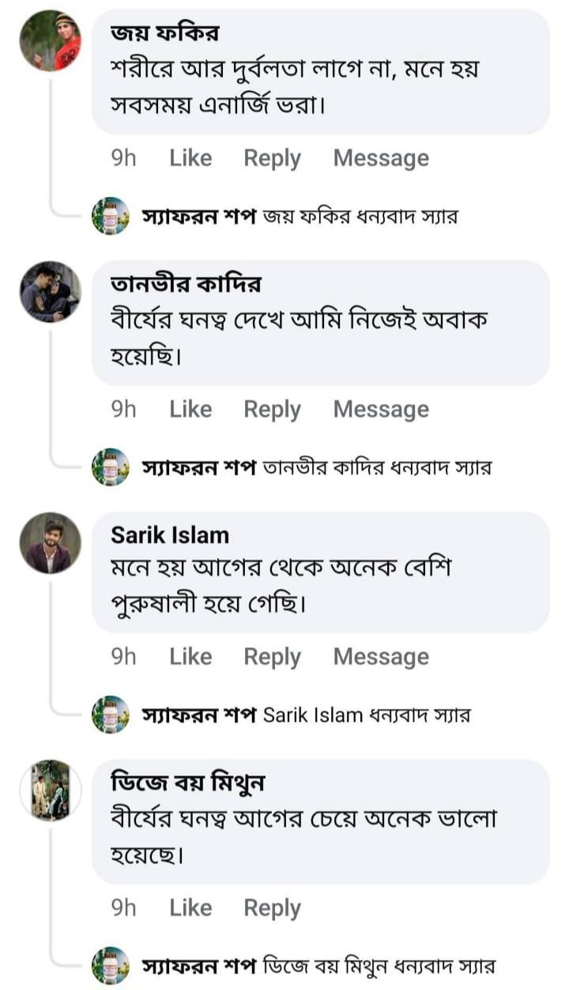Reply to তানভীর কাদির's comment

click(x=272, y=409)
